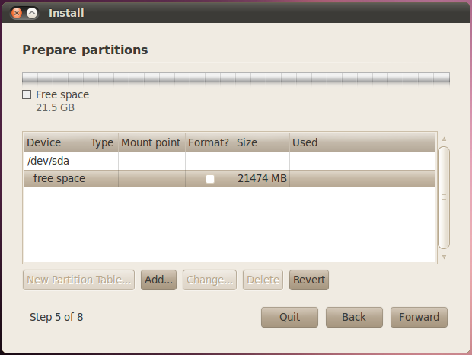Click the Mount point column header
The image size is (472, 355).
tap(151, 142)
